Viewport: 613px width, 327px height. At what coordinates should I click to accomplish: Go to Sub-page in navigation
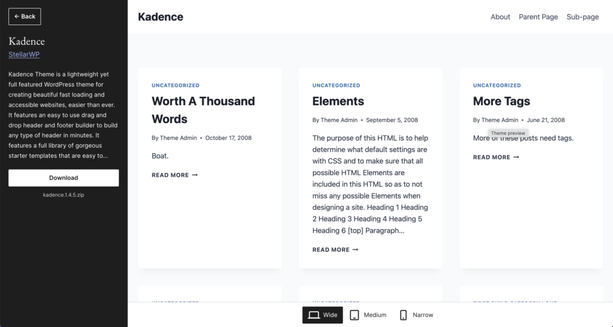582,17
